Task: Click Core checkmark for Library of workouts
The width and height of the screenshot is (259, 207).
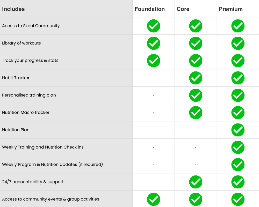Action: (196, 43)
